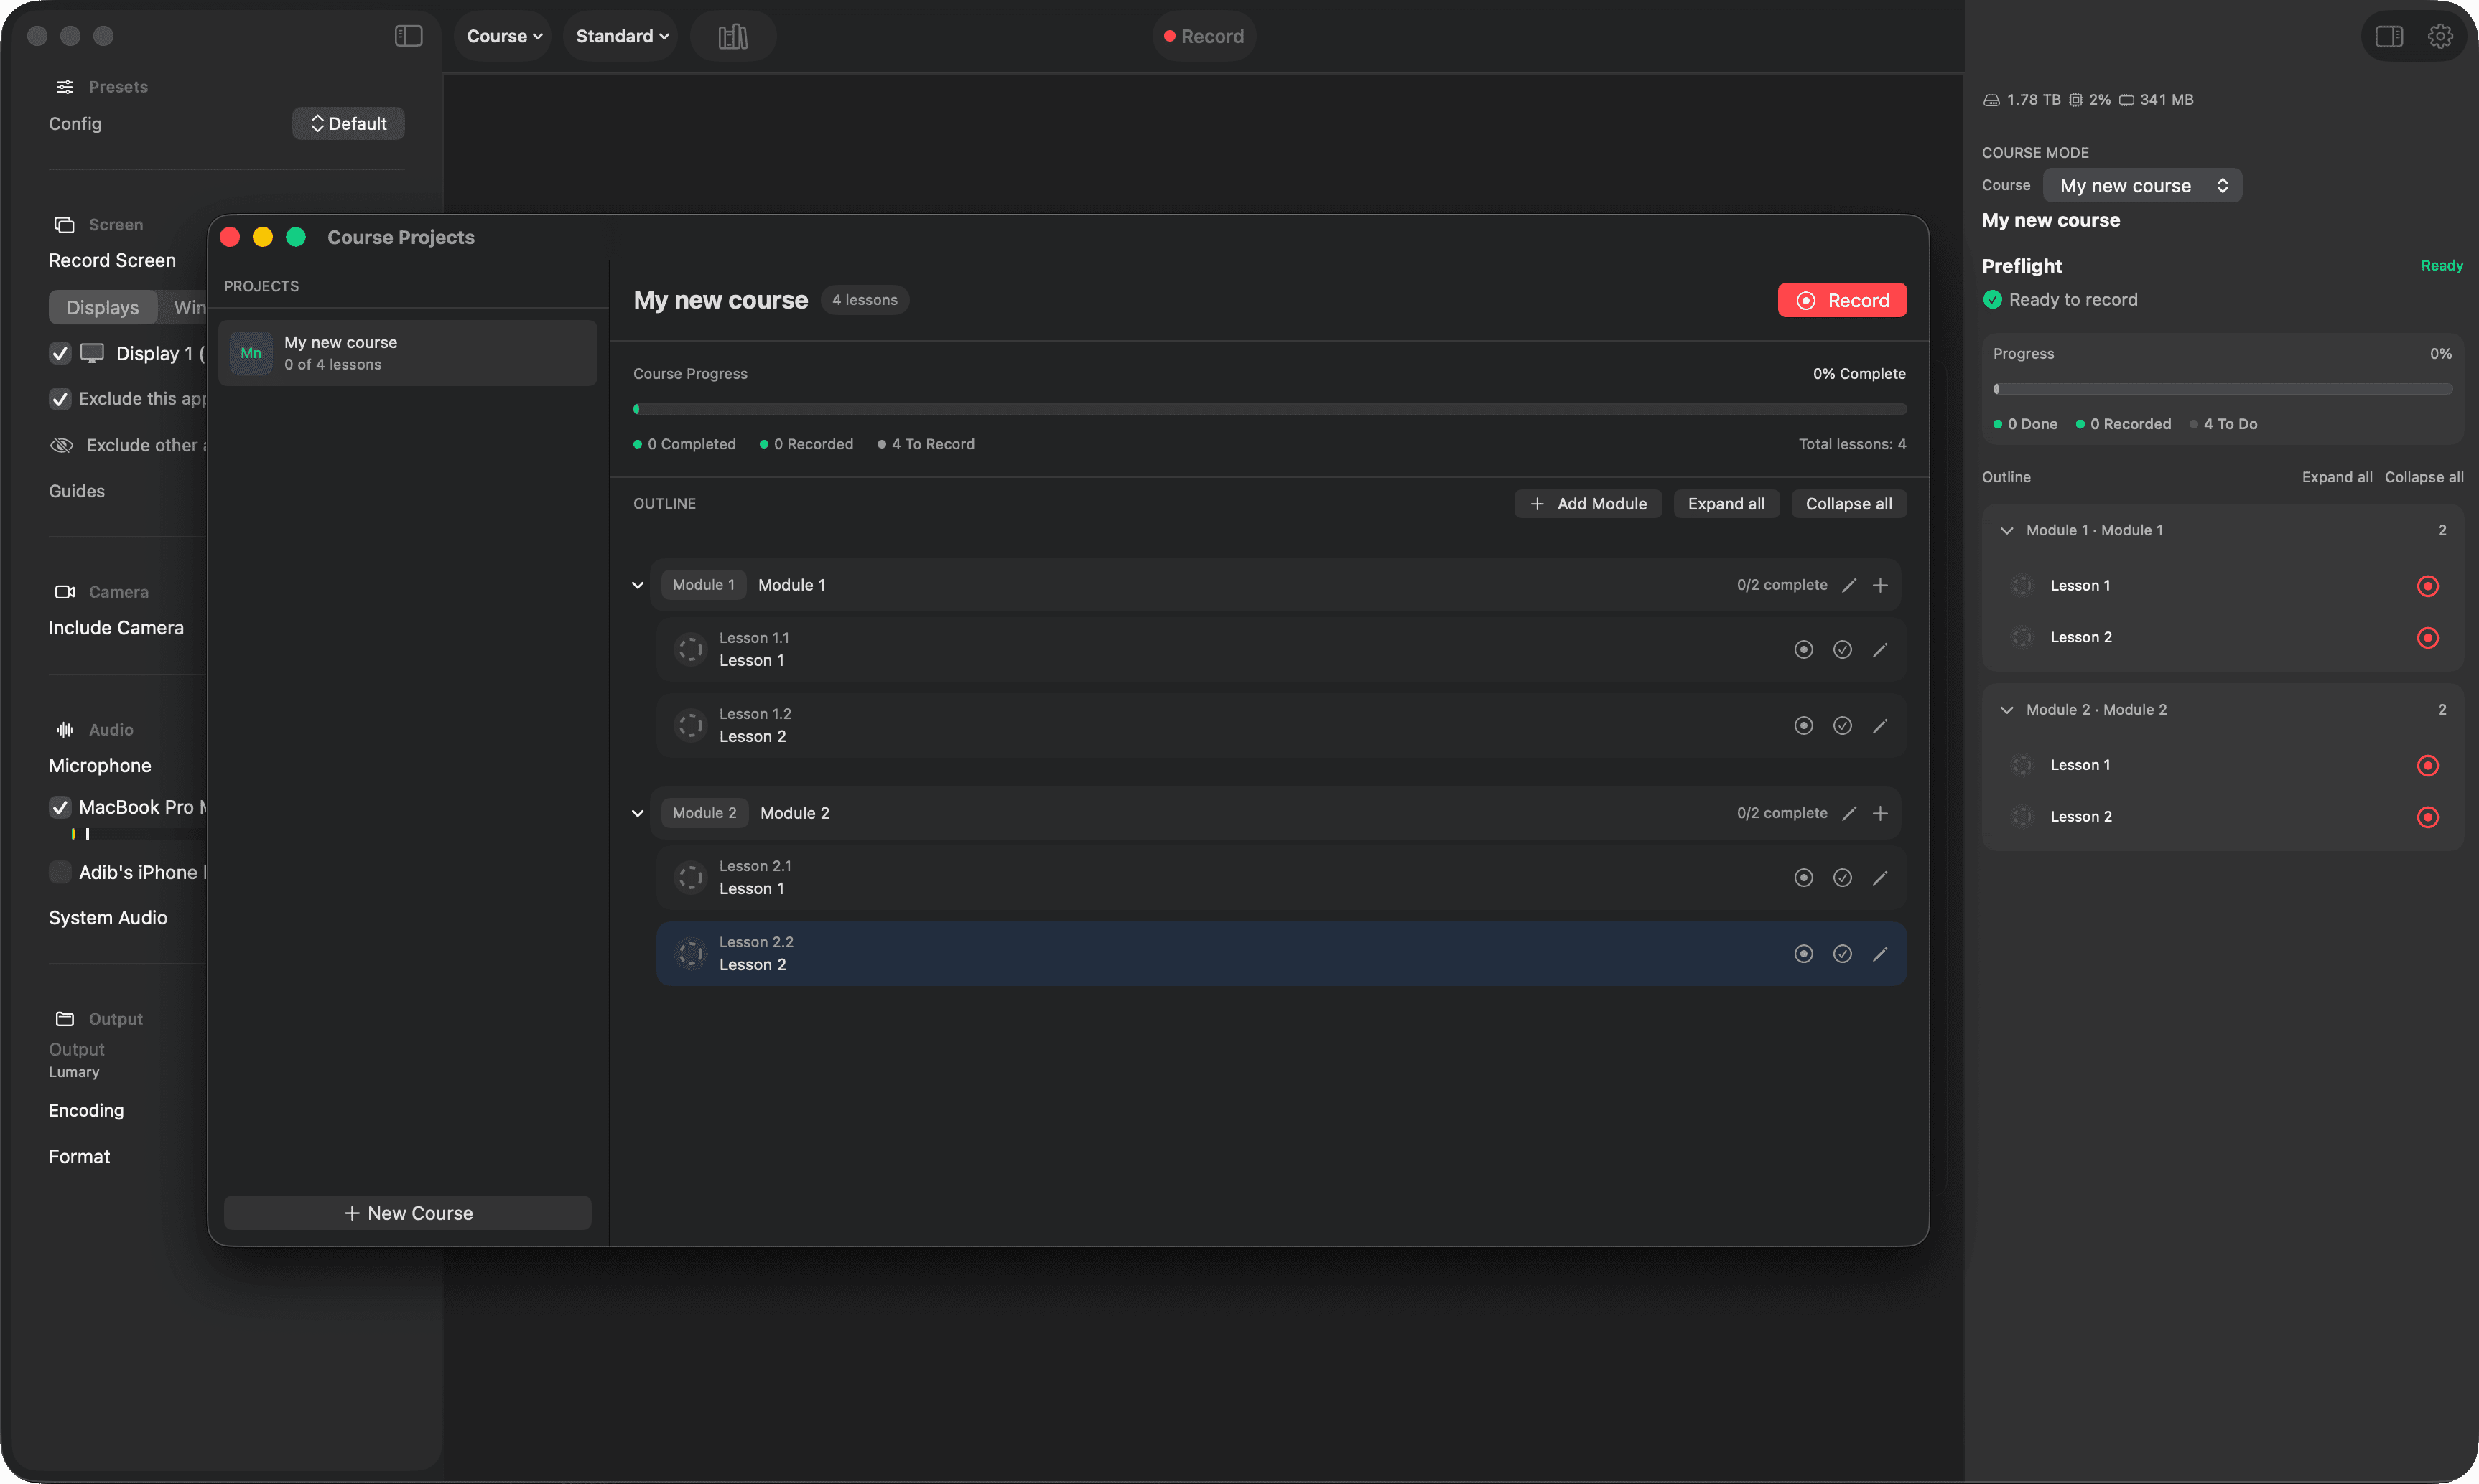This screenshot has width=2479, height=1484.
Task: Mark Lesson 1.1 complete with its checkmark icon
Action: coord(1841,649)
